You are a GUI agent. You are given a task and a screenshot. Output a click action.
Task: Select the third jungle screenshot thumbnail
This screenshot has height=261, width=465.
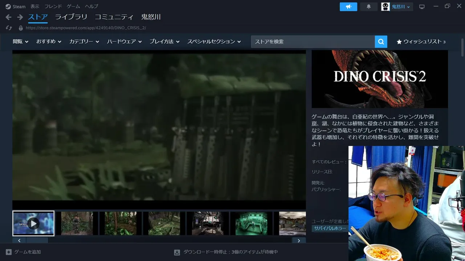(x=121, y=223)
